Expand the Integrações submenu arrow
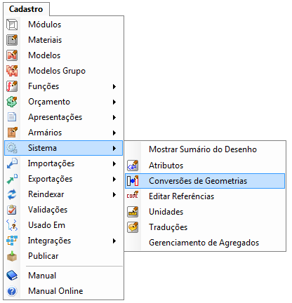 [114, 241]
